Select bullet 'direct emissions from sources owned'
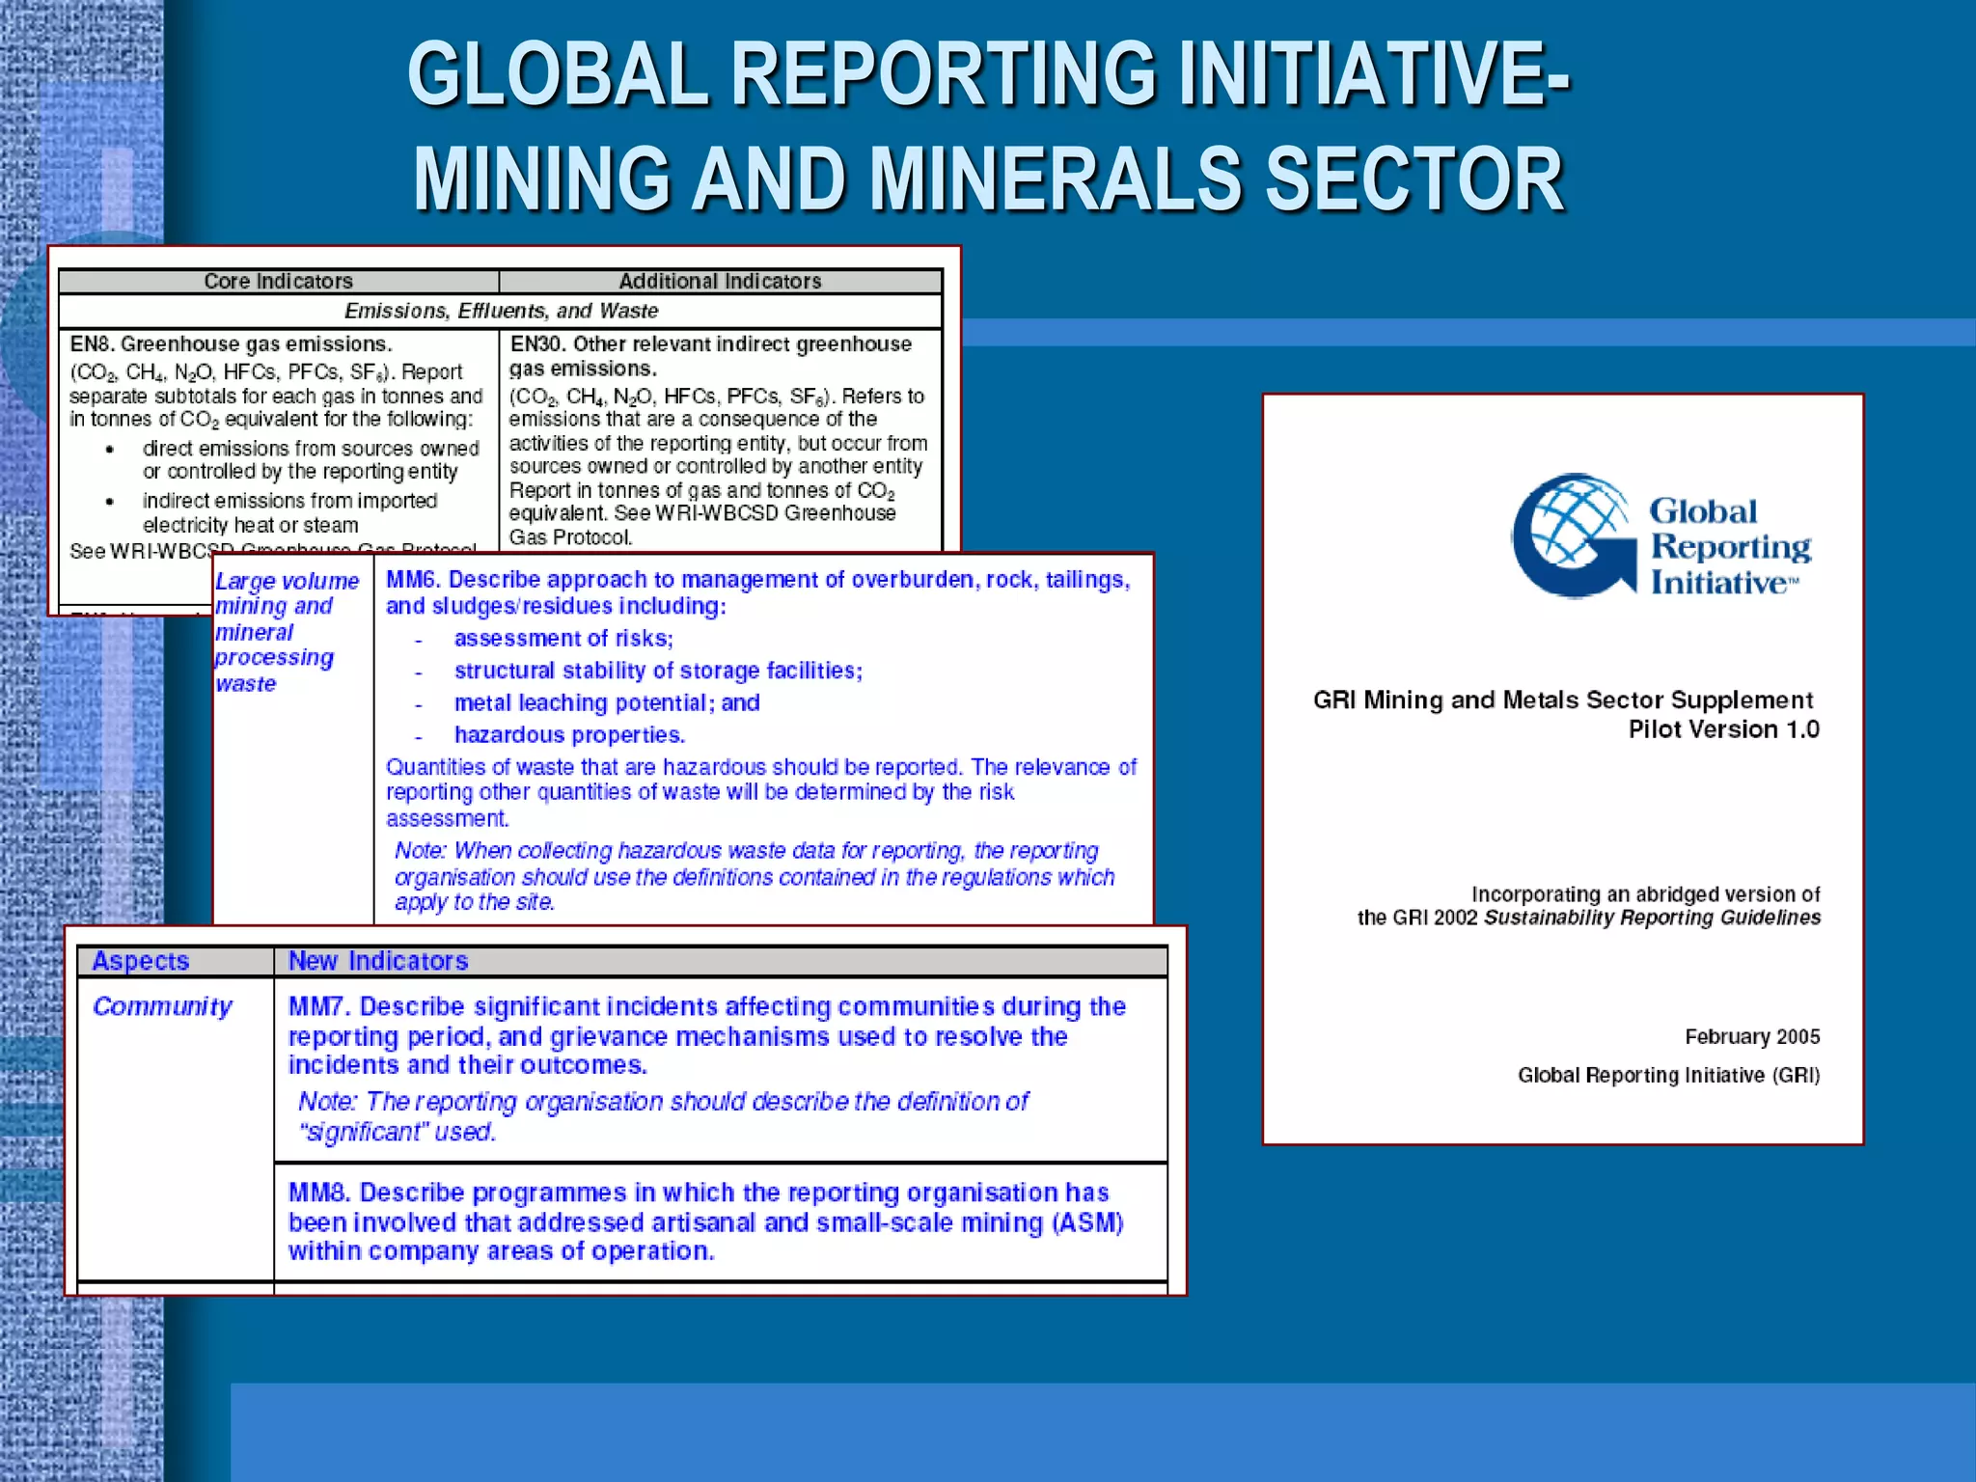This screenshot has height=1482, width=1976. (311, 449)
